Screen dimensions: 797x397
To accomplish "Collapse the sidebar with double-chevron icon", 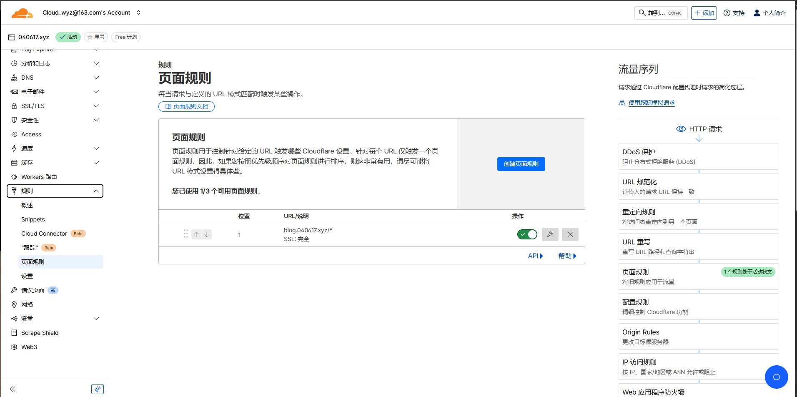I will [x=13, y=388].
